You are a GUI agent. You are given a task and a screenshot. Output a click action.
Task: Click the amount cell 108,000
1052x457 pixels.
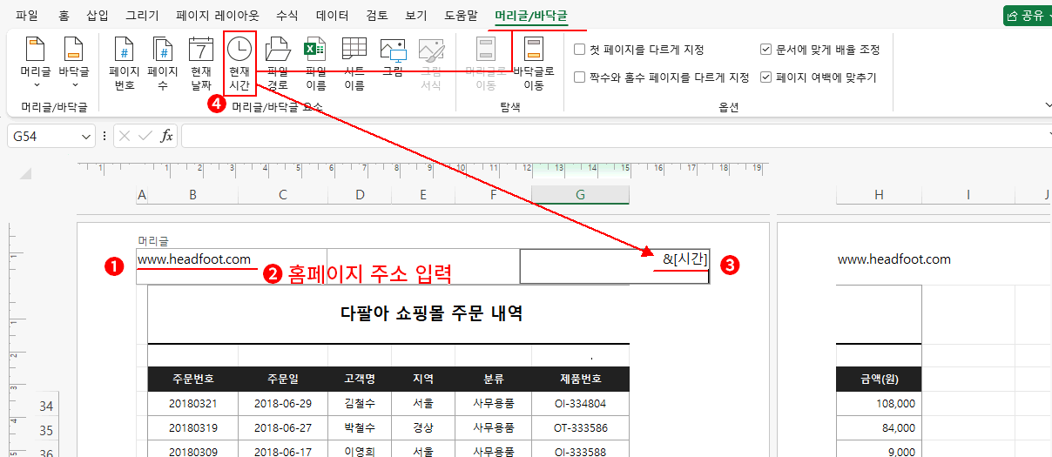coord(879,404)
